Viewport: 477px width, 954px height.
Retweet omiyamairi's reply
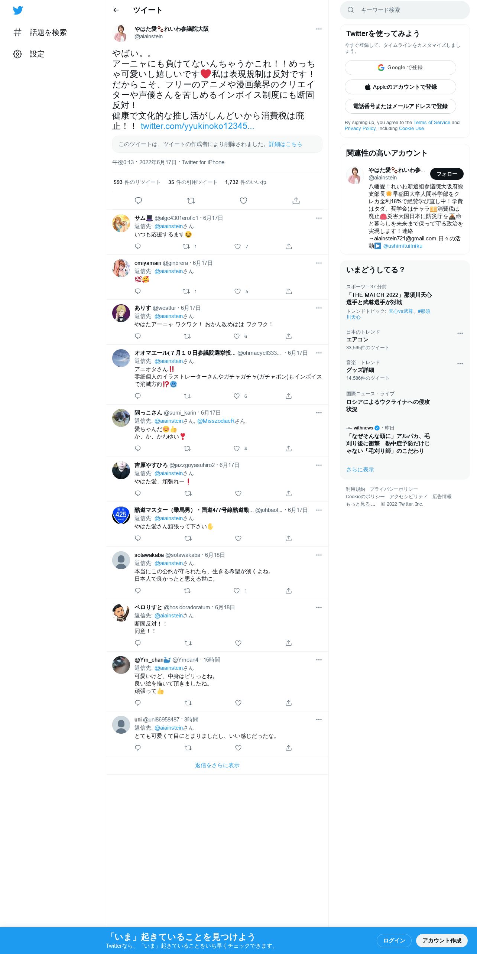[x=186, y=291]
